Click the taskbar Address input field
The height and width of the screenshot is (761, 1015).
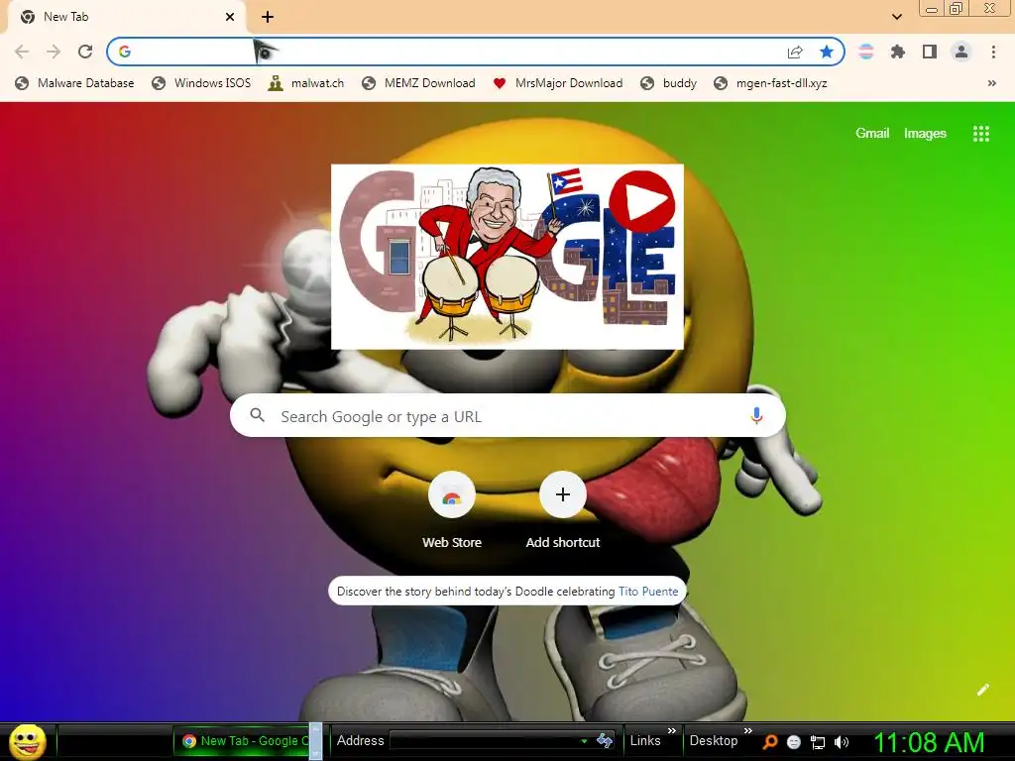[x=485, y=741]
